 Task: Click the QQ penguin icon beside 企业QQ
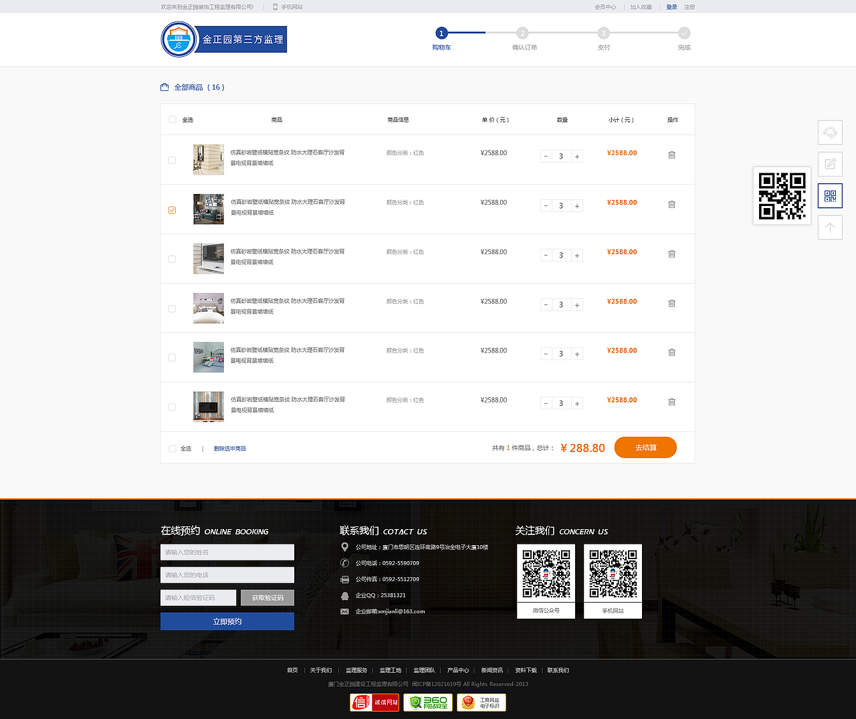(x=344, y=595)
